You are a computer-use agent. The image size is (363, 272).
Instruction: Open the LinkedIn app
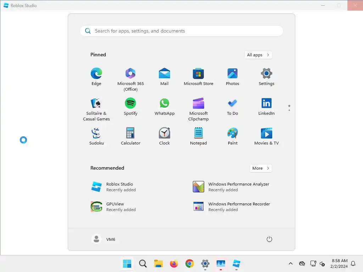(267, 107)
